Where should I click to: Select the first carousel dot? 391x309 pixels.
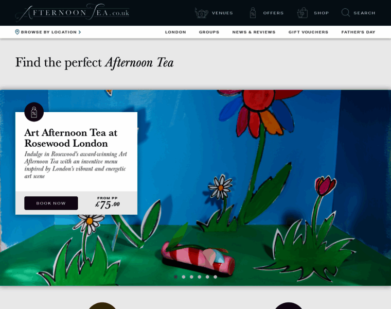click(176, 277)
